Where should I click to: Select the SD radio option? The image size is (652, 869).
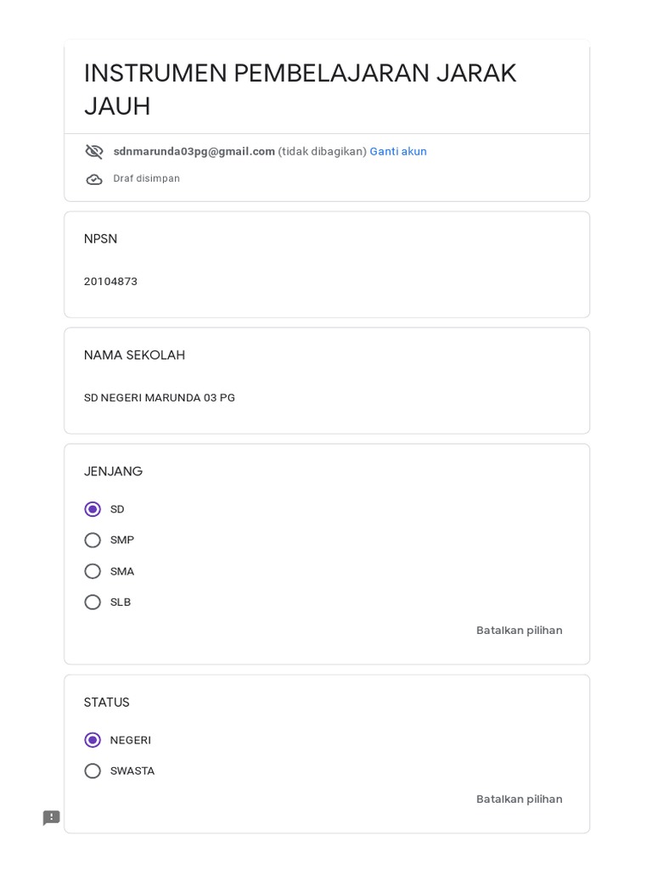(x=93, y=509)
